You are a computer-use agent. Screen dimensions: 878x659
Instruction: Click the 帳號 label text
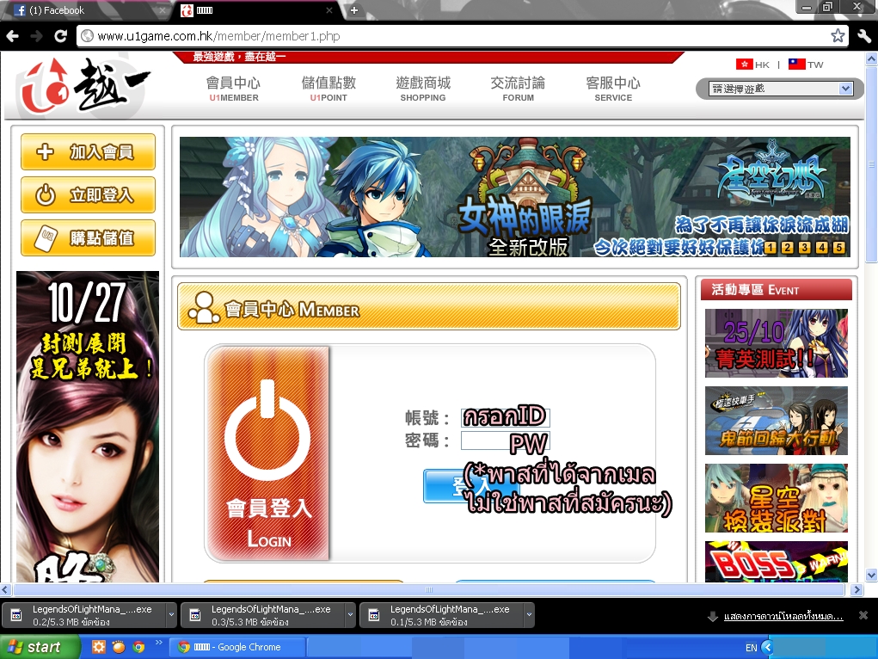tap(427, 418)
